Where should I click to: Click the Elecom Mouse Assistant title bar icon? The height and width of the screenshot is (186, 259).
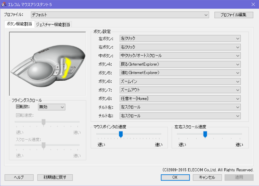point(4,4)
